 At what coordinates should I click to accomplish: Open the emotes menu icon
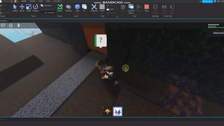pyautogui.click(x=19, y=26)
